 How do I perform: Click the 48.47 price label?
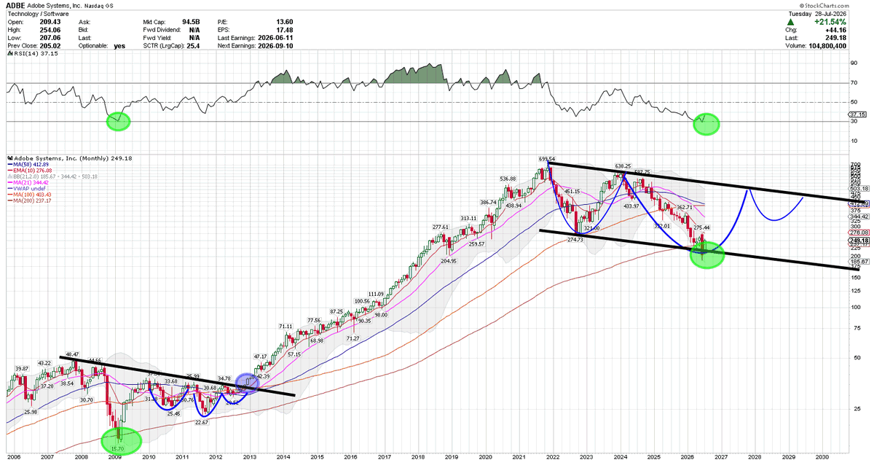coord(72,354)
